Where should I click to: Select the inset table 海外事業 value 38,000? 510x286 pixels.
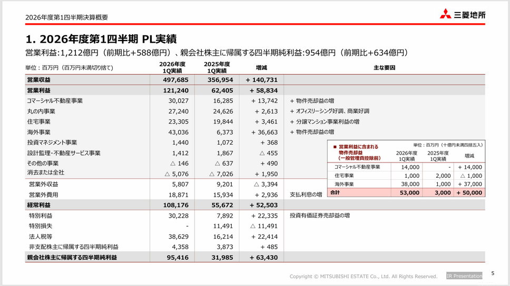410,184
